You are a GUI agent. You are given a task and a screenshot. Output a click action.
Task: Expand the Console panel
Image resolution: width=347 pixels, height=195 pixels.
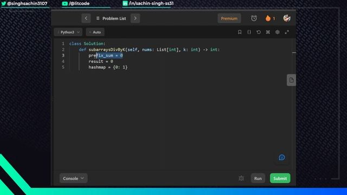(73, 178)
